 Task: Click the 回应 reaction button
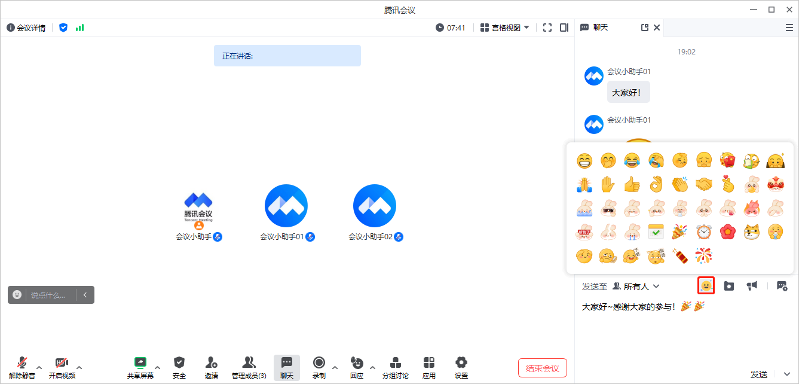click(357, 368)
